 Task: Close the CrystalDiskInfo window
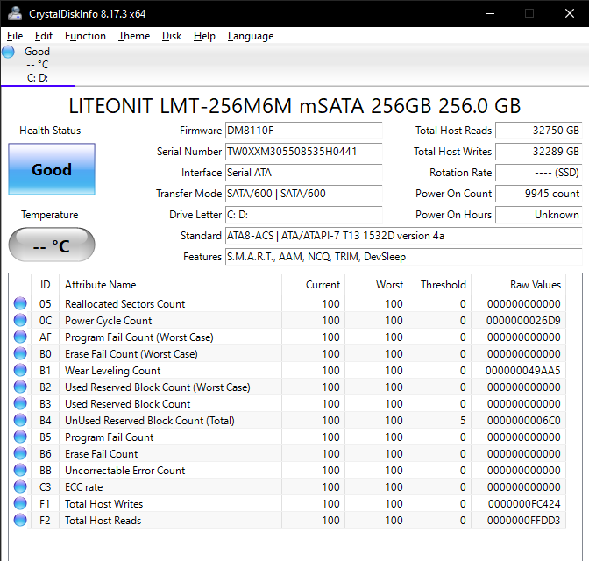[x=570, y=13]
